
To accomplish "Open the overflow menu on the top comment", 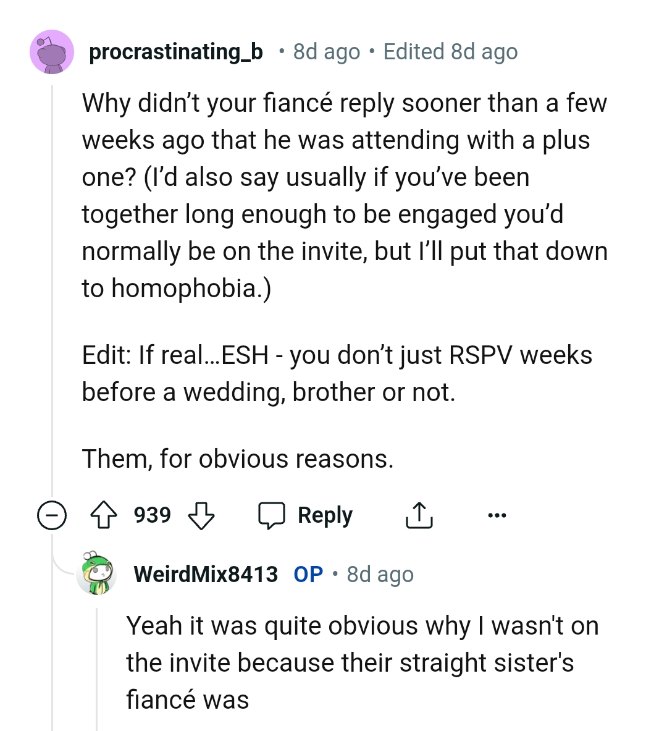I will pyautogui.click(x=497, y=515).
